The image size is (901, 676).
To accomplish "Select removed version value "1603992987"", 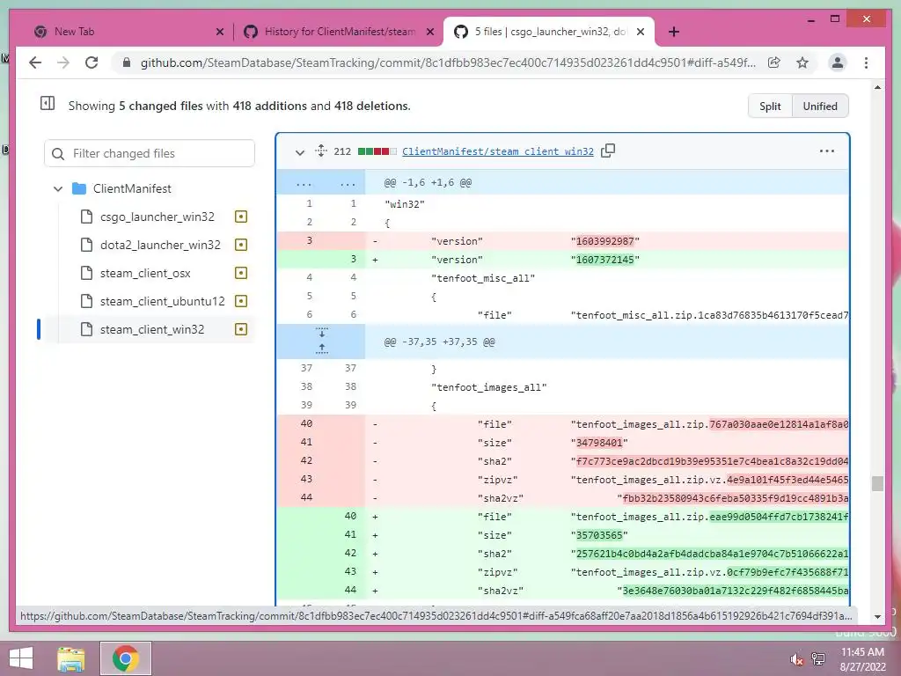I will pyautogui.click(x=604, y=241).
